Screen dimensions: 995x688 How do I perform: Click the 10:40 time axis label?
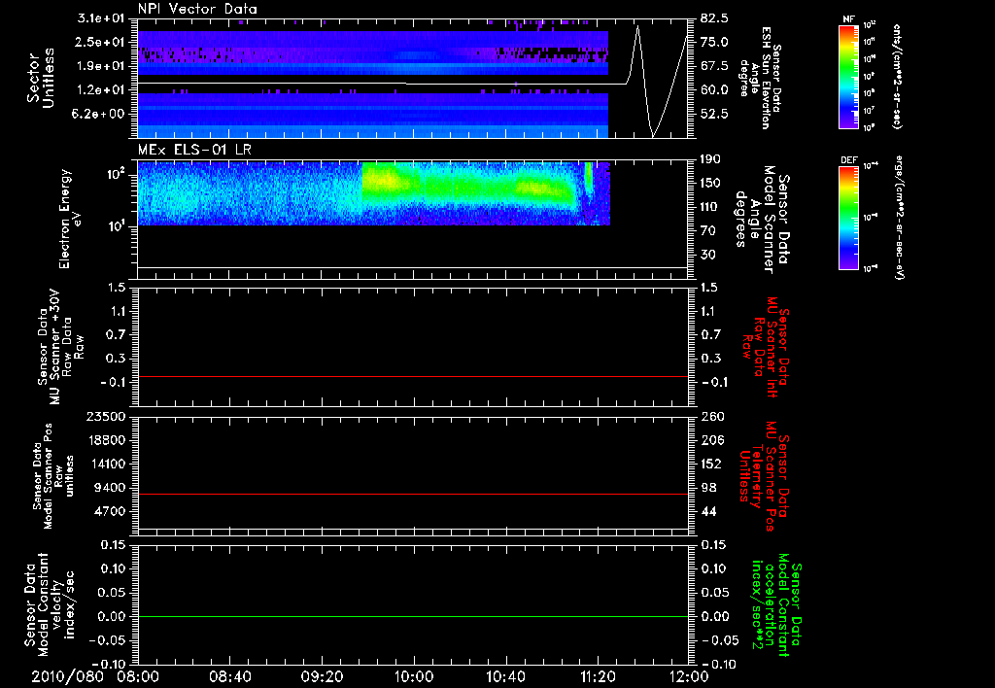(x=505, y=676)
